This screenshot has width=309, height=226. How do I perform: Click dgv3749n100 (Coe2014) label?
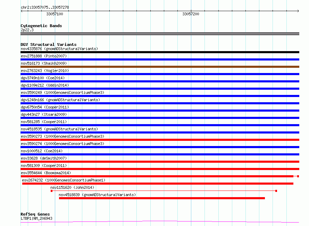click(x=43, y=78)
